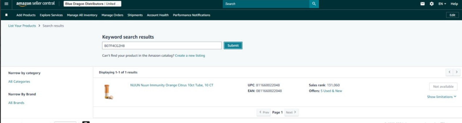Viewport: 462px width, 123px height.
Task: Open the 5 Used & New offers link
Action: (x=331, y=91)
